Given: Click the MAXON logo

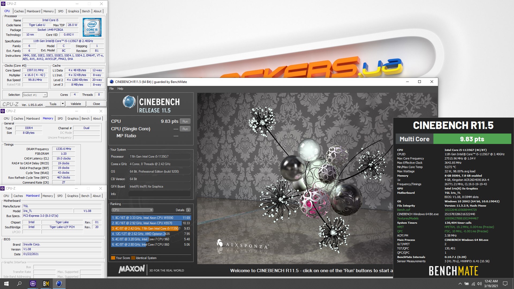Looking at the screenshot, I should pos(132,269).
